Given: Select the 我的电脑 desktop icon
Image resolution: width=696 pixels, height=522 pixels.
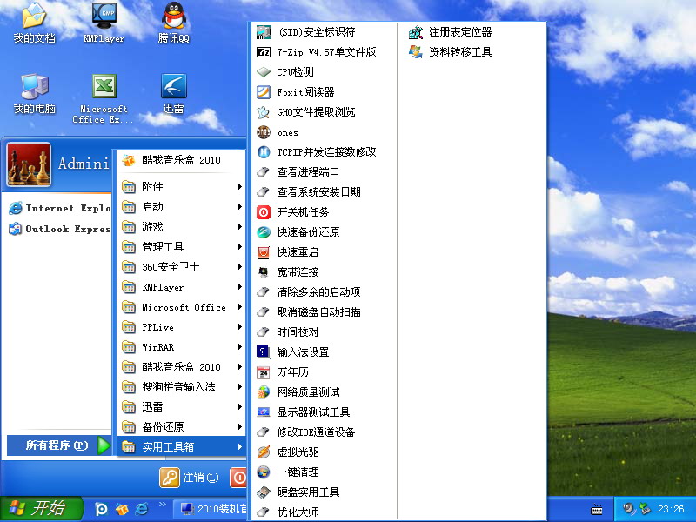Looking at the screenshot, I should coord(34,93).
